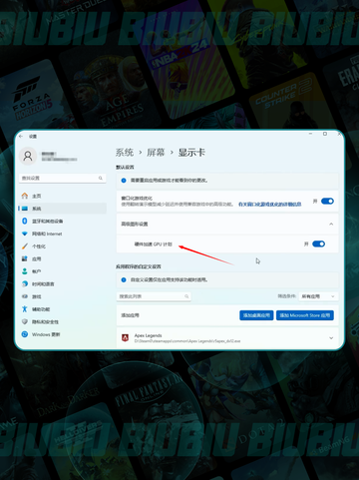This screenshot has width=359, height=480.
Task: Click the Apex Legends app icon
Action: point(126,338)
